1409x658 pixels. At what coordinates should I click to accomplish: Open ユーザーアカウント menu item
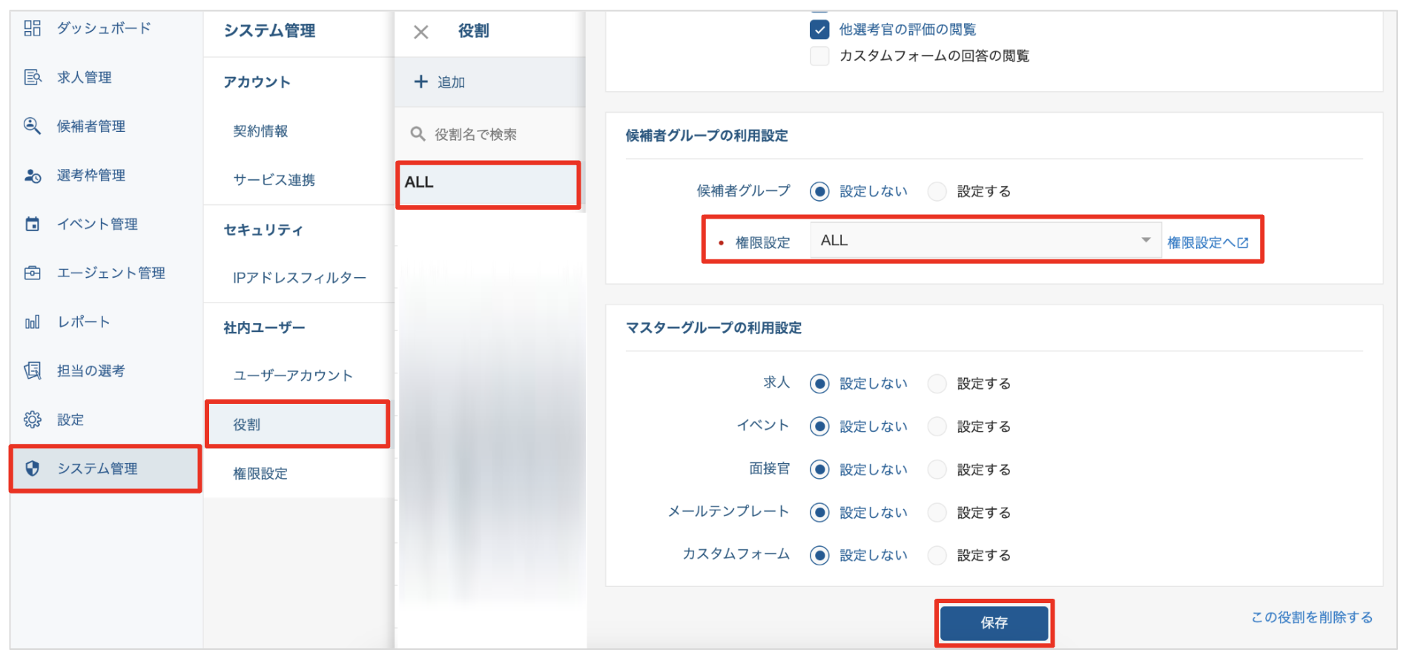tap(293, 376)
